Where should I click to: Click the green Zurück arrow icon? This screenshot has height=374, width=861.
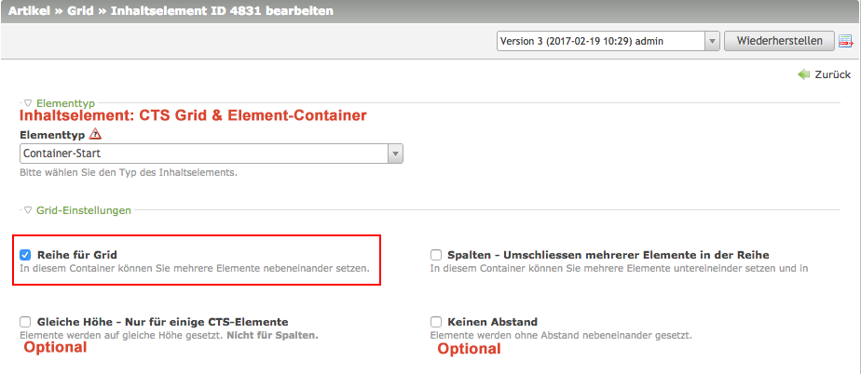pos(804,74)
